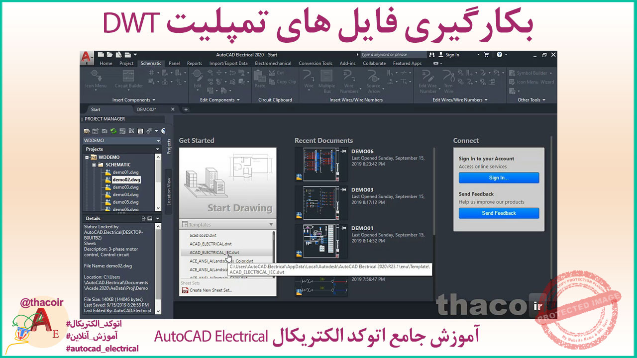
Task: Click the Open file icon in quick access toolbar
Action: pyautogui.click(x=109, y=55)
